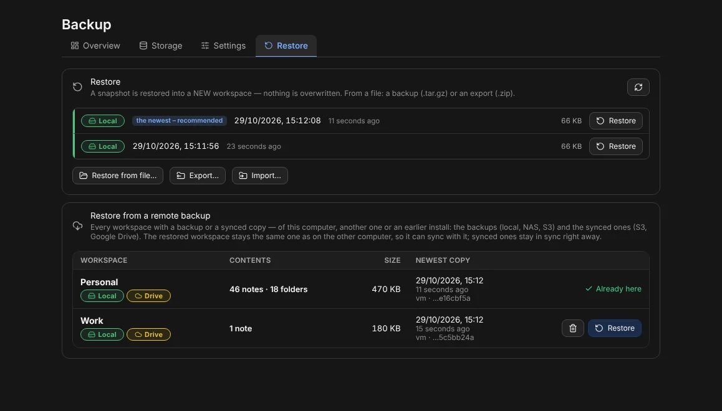Viewport: 722px width, 411px height.
Task: Click the CONTENTS column header
Action: (250, 260)
